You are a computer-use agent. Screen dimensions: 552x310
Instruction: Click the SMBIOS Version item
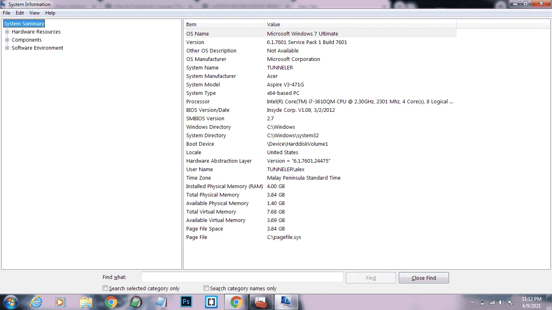pos(205,119)
